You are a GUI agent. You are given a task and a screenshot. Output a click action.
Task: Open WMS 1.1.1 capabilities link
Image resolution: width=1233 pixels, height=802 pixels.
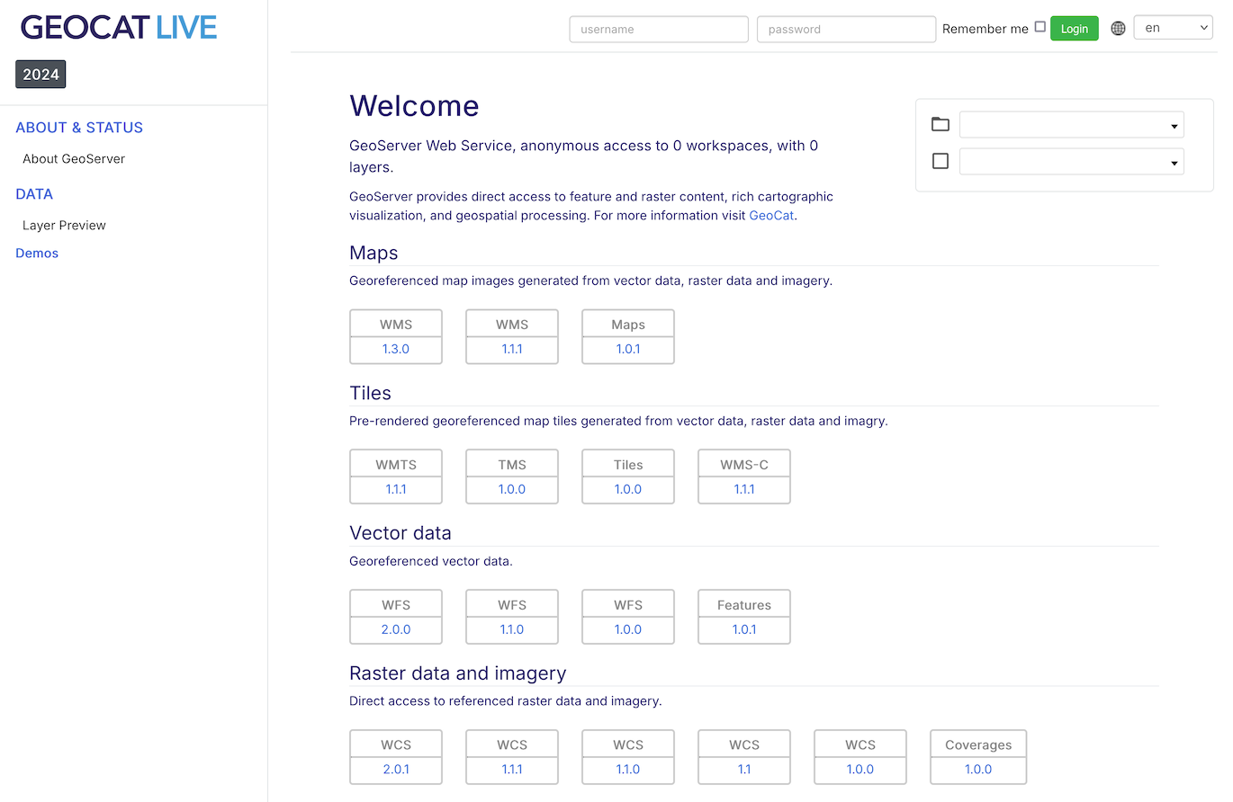click(x=512, y=349)
